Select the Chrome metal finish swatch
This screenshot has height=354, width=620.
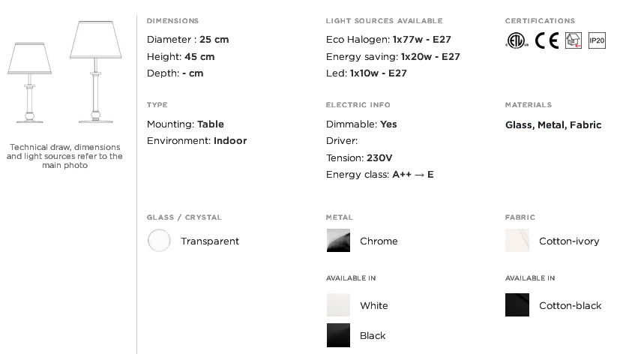338,241
